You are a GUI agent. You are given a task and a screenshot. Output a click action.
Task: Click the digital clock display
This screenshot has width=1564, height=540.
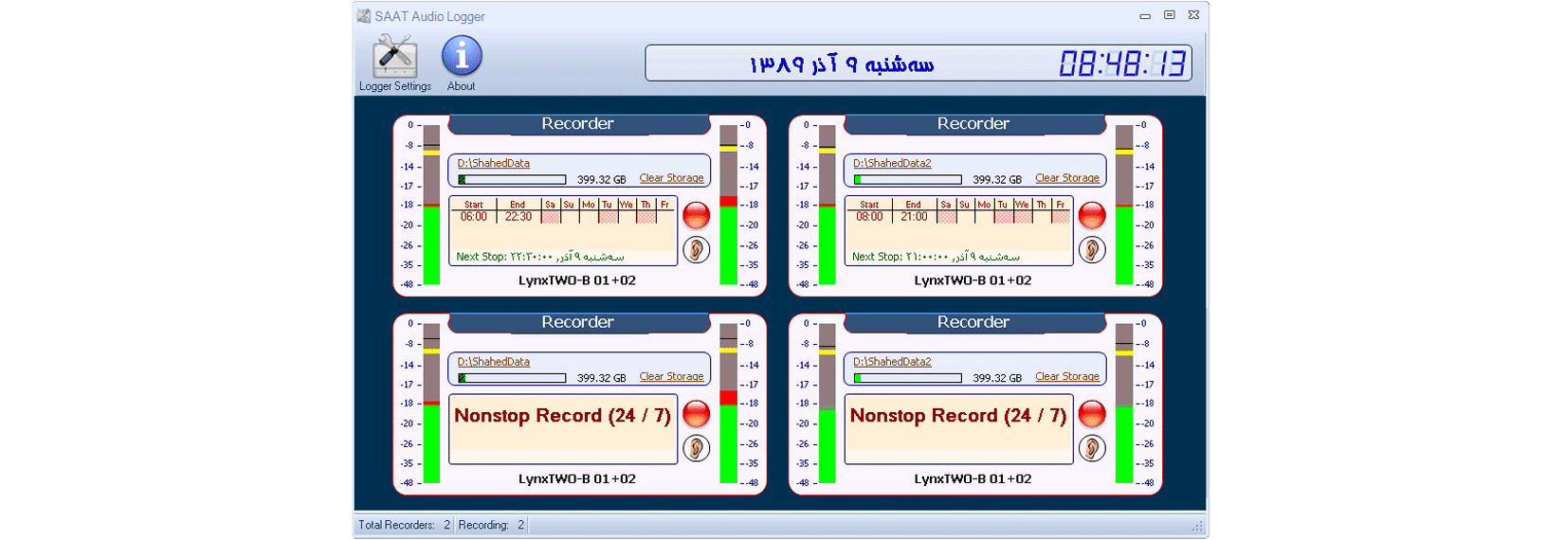[x=1122, y=64]
